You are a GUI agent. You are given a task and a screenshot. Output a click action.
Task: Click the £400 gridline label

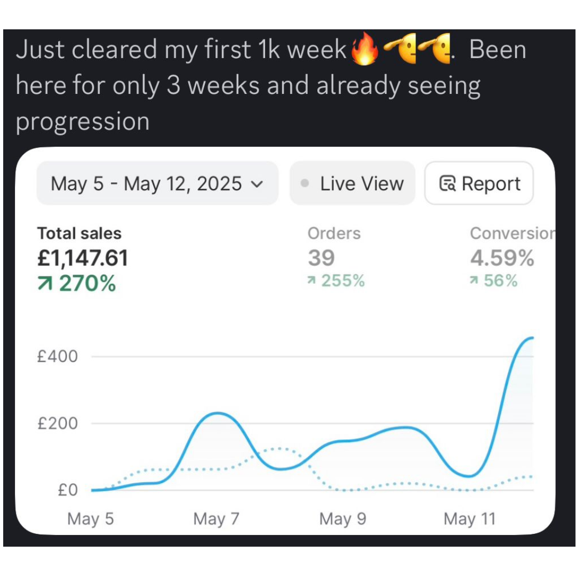point(58,356)
